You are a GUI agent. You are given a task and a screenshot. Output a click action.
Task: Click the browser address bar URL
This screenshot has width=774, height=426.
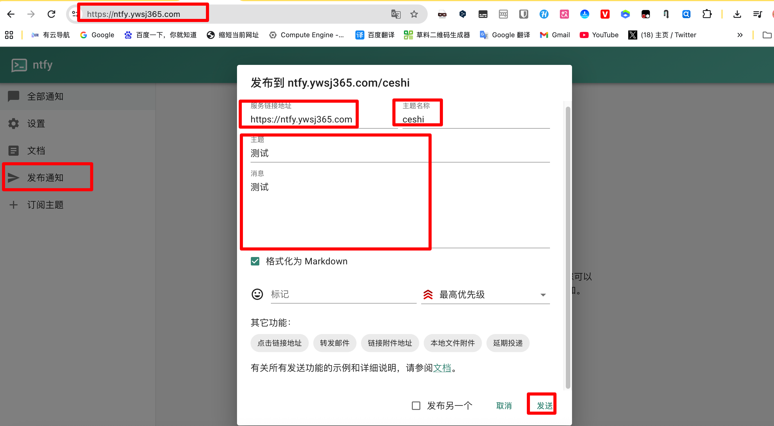tap(133, 14)
